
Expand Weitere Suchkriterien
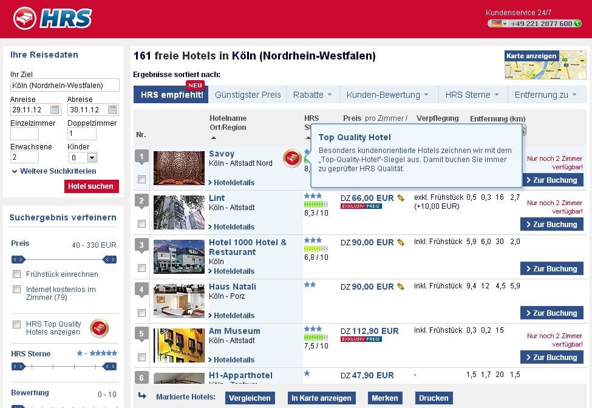54,171
